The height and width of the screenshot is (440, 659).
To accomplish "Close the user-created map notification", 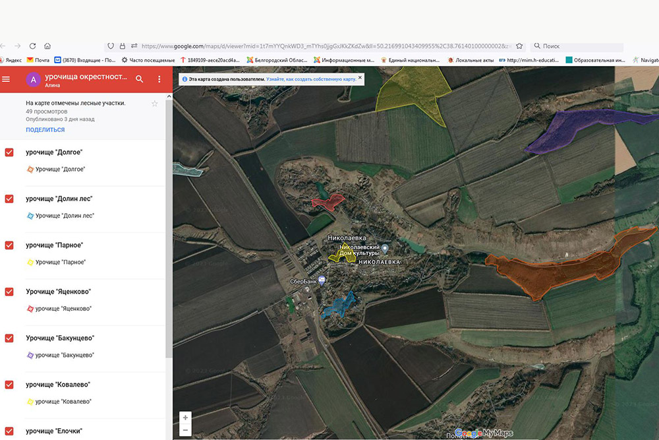I will tap(360, 79).
